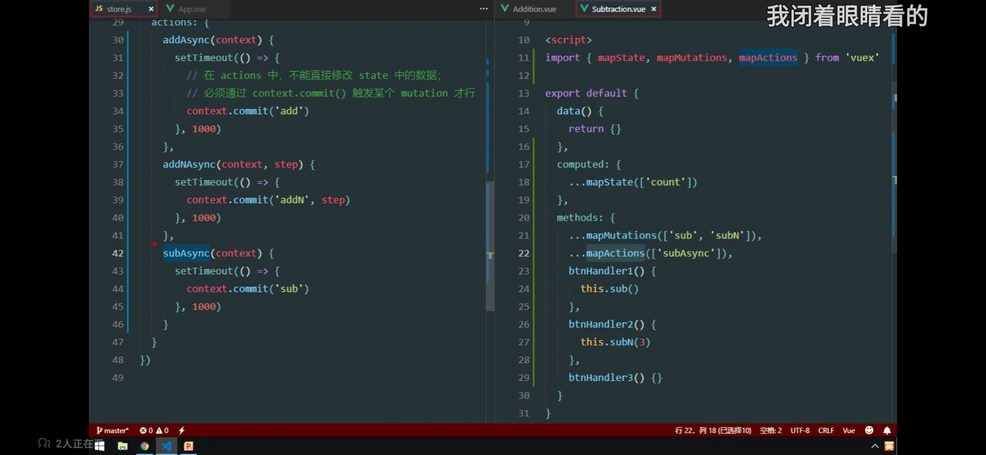Change the CRLF line ending setting
986x455 pixels.
826,430
